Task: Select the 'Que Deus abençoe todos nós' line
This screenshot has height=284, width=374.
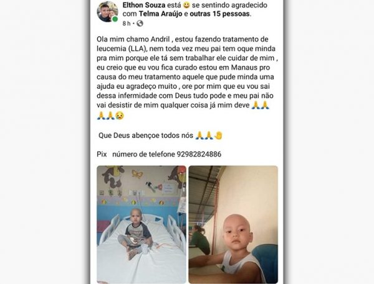Action: (x=146, y=135)
